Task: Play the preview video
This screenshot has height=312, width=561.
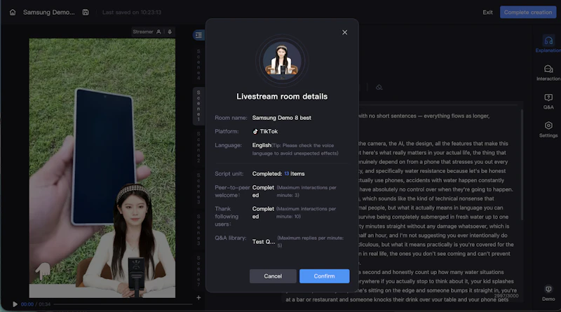Action: 15,304
